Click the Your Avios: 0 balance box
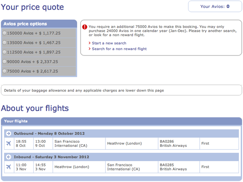Viewport: 243px width, 182px height. tap(215, 6)
